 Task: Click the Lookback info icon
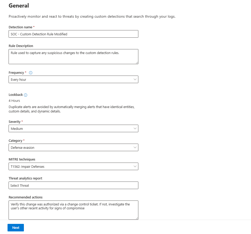pyautogui.click(x=26, y=95)
